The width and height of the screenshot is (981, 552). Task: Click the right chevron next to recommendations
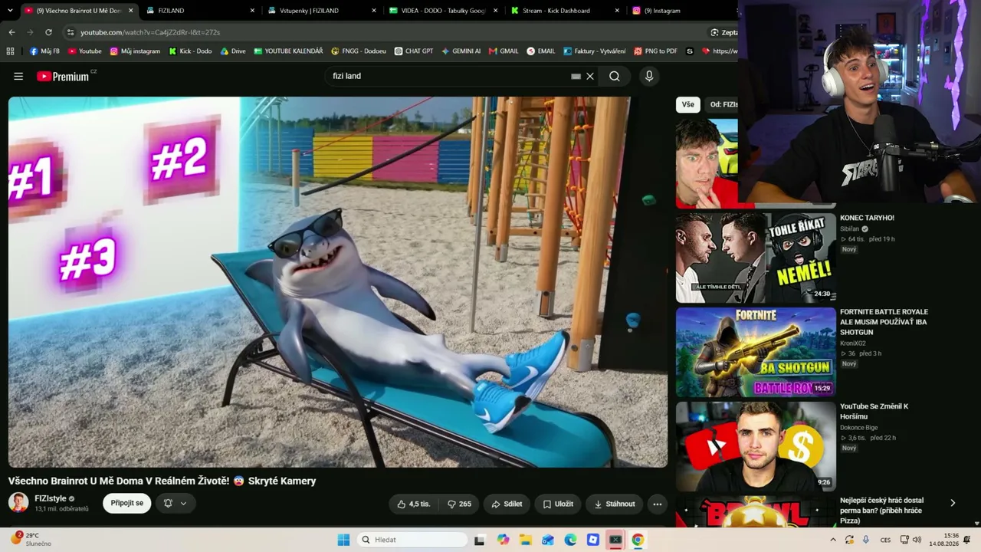(x=953, y=503)
